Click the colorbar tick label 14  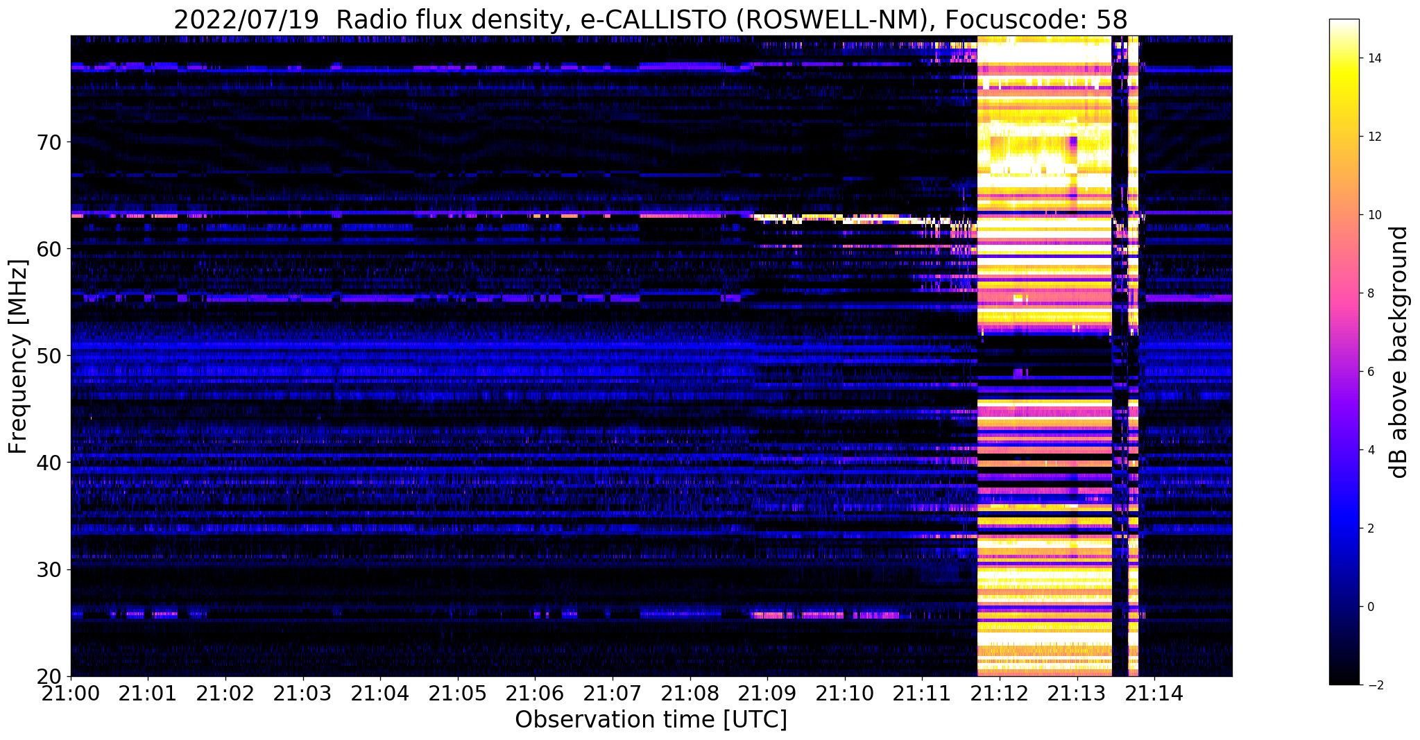pyautogui.click(x=1374, y=58)
